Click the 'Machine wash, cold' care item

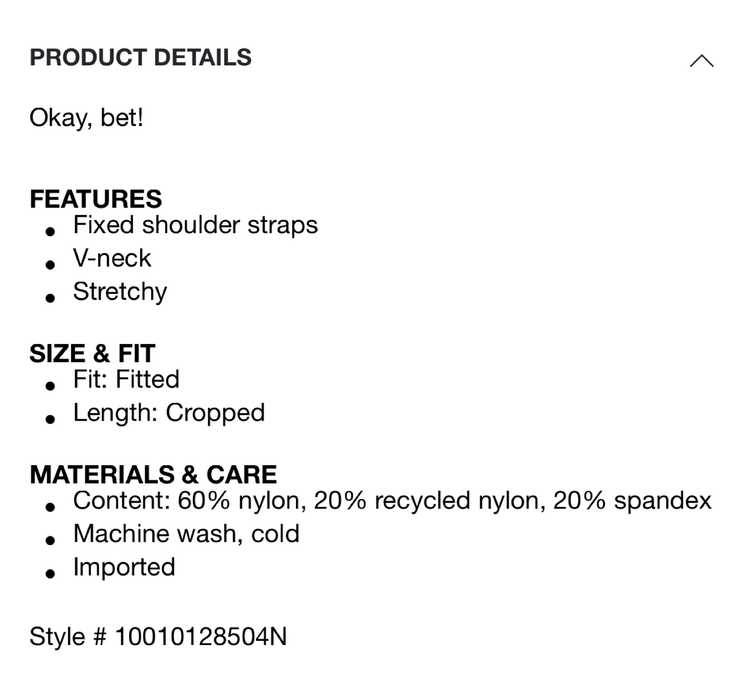186,534
